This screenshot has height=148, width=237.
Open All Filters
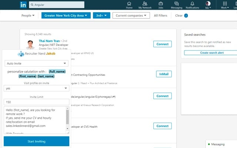160,16
